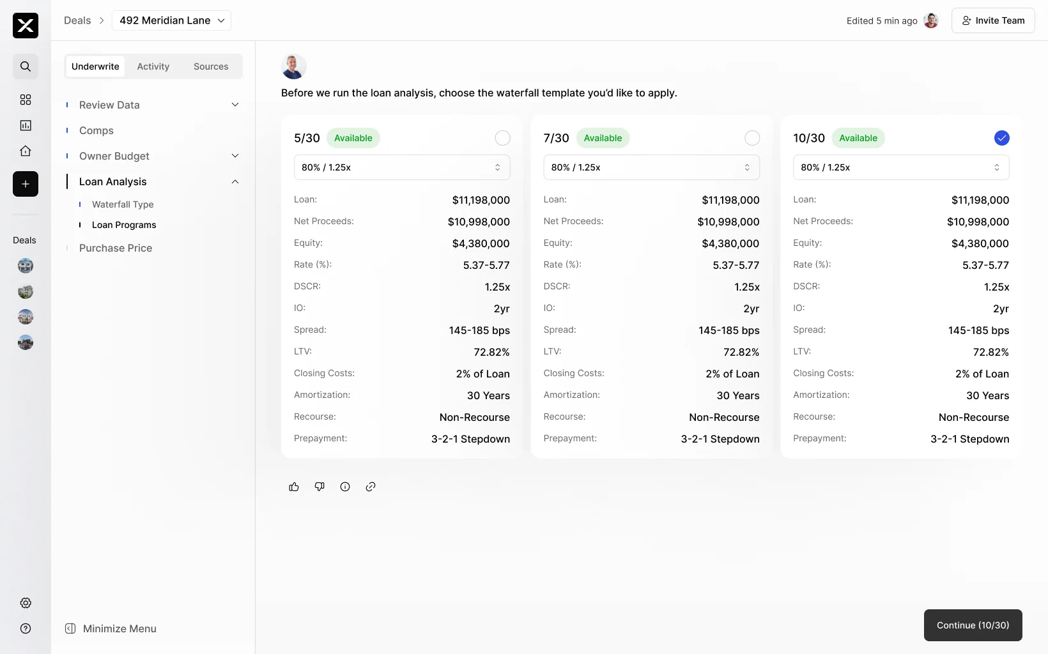
Task: Click the thumbs up feedback icon
Action: coord(294,487)
